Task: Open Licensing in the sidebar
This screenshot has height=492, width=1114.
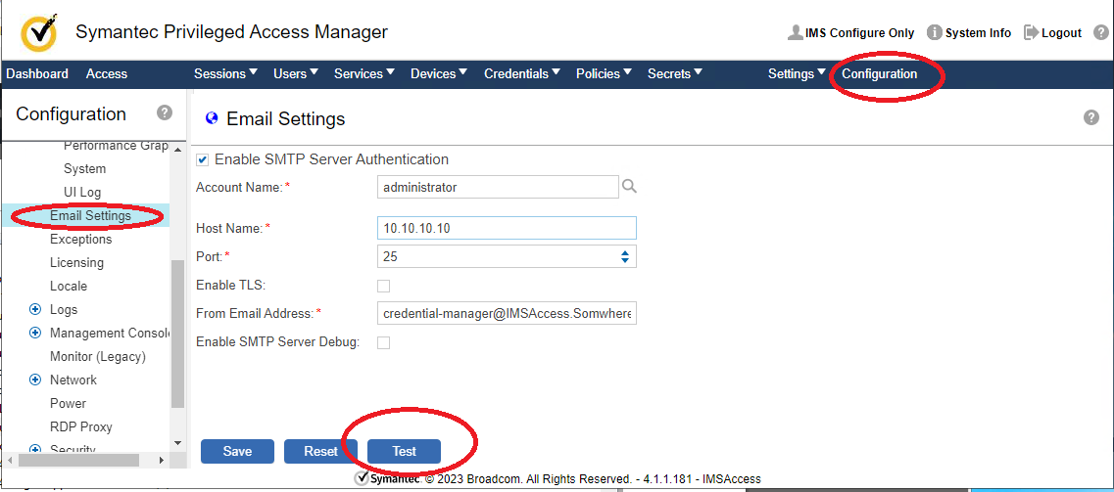Action: tap(76, 262)
